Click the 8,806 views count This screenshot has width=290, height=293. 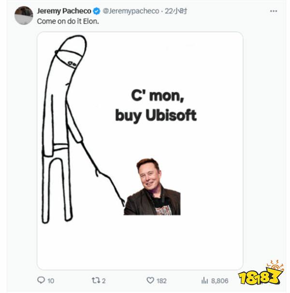pos(219,280)
